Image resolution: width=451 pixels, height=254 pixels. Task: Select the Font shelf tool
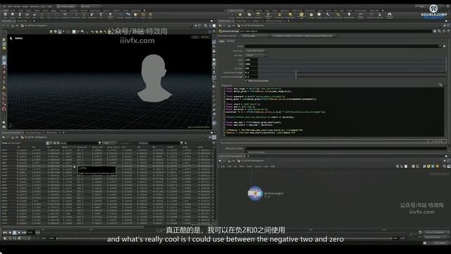tap(101, 15)
